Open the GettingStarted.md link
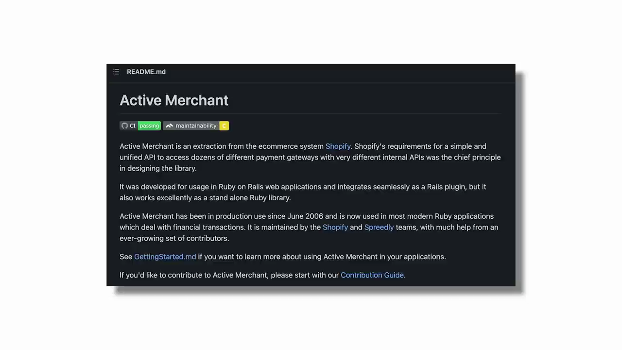The width and height of the screenshot is (622, 350). pyautogui.click(x=165, y=257)
